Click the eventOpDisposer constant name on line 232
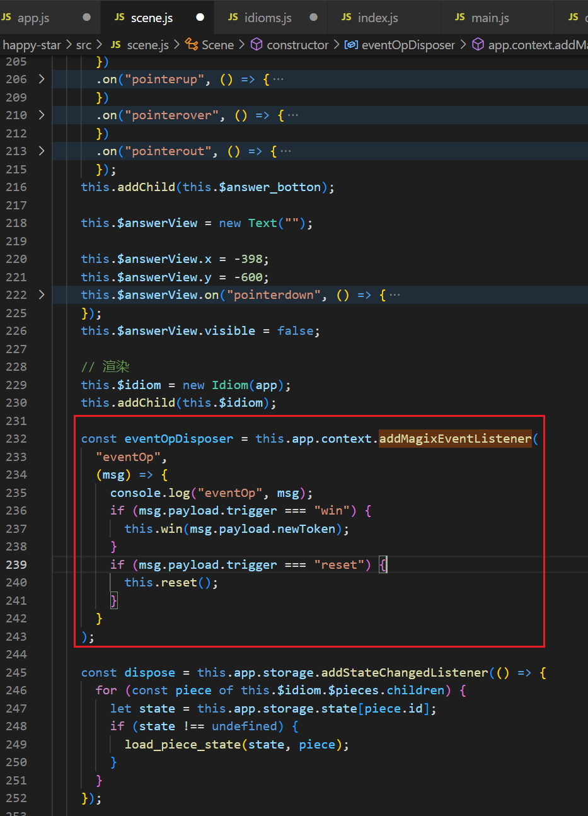588x816 pixels. [179, 438]
